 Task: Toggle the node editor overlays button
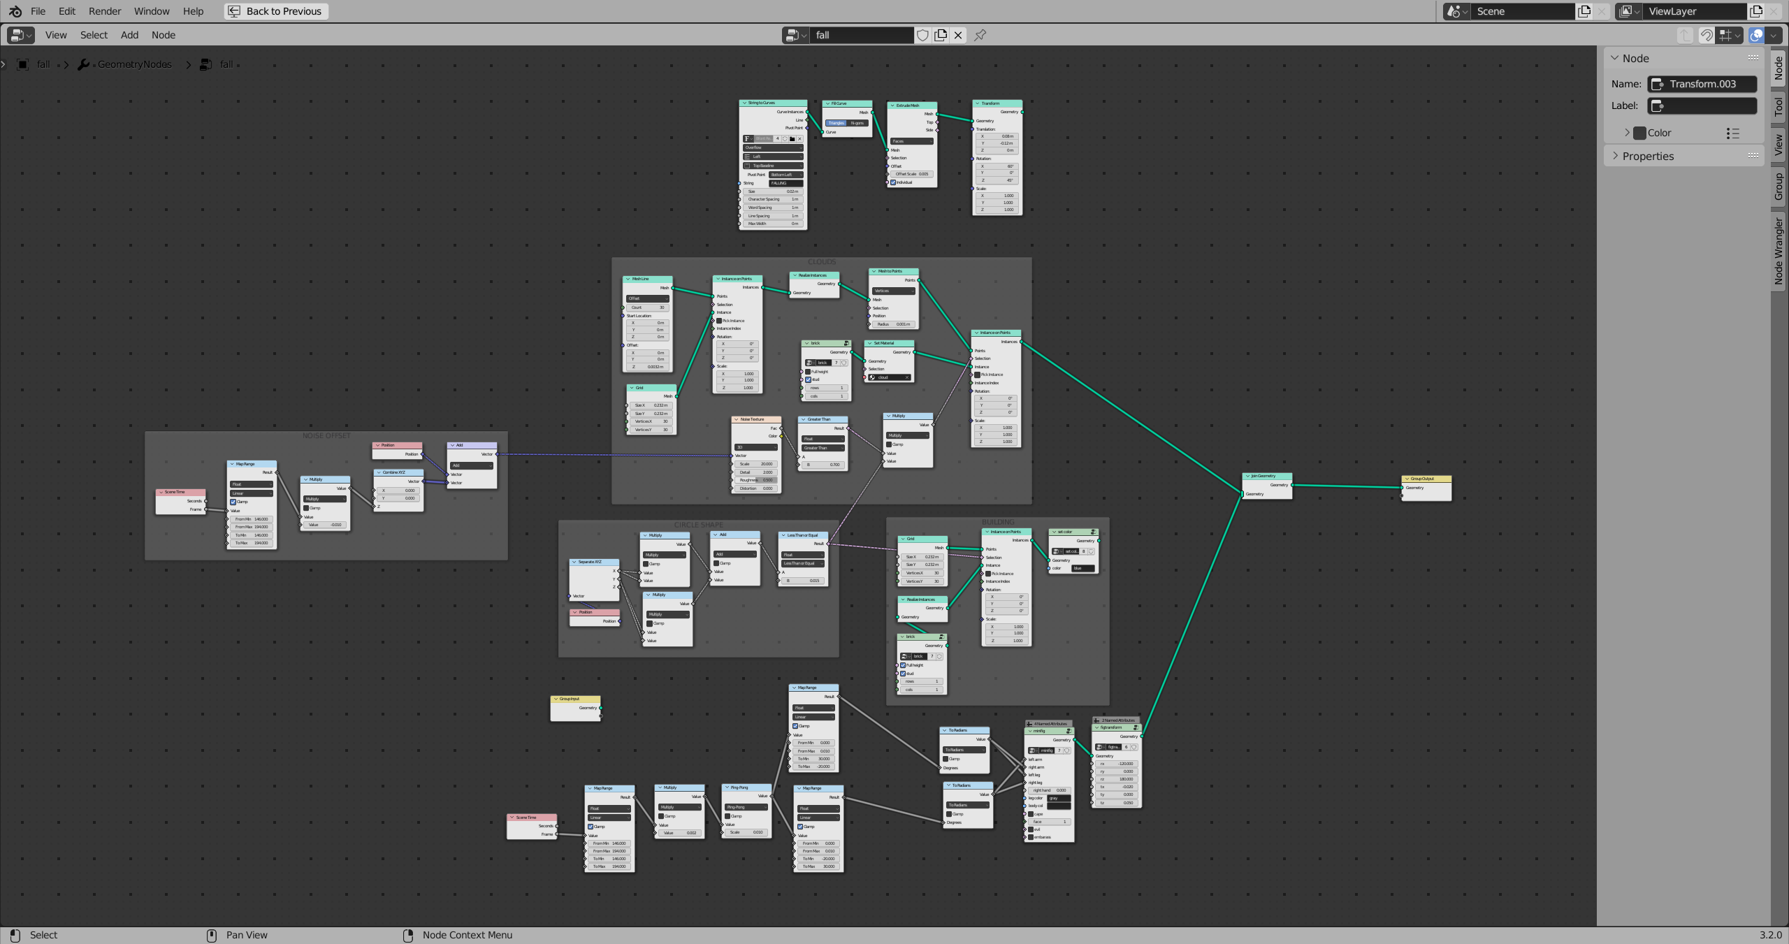pos(1756,35)
